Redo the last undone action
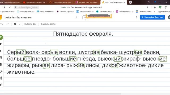170x95 pixels. coord(8,24)
